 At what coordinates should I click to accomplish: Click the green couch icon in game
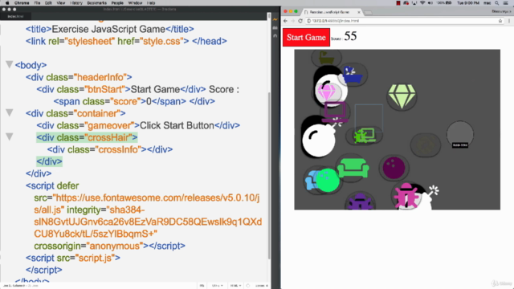point(353,168)
